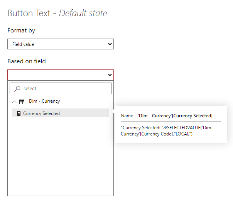
Task: Select the Dim - Currency table name
Action: coord(44,101)
